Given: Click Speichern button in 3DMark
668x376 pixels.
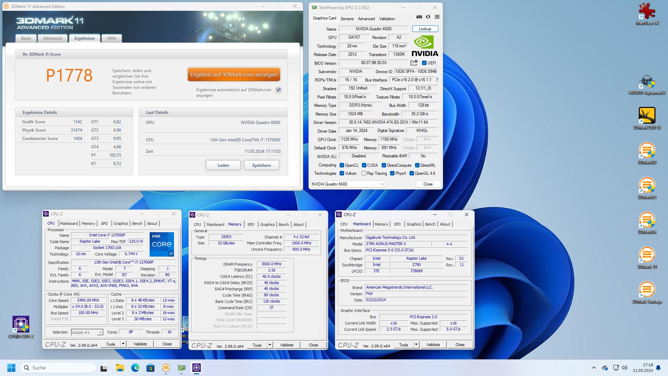Looking at the screenshot, I should point(262,165).
